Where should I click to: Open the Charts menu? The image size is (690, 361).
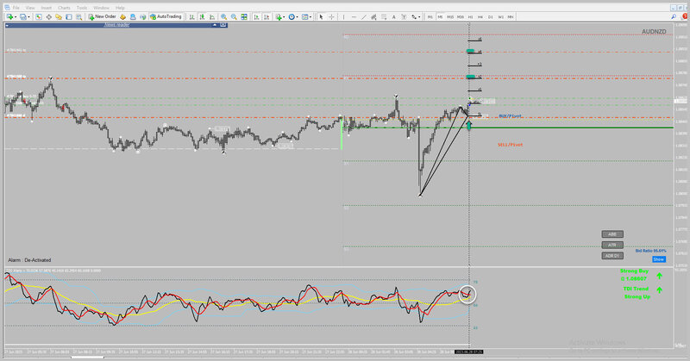coord(64,7)
